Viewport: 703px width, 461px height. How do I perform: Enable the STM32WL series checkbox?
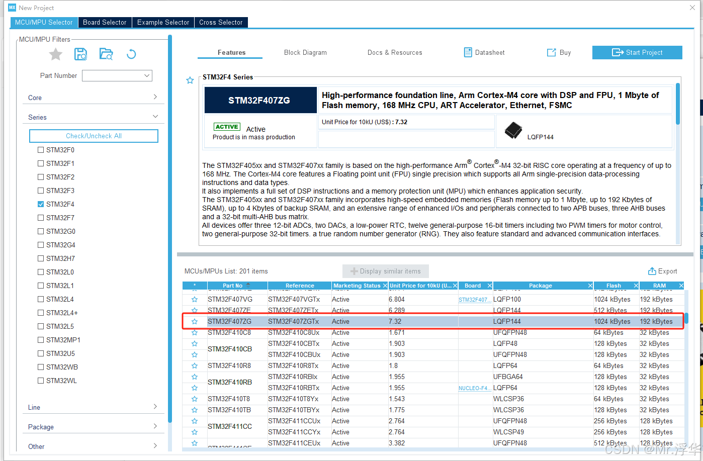tap(41, 381)
